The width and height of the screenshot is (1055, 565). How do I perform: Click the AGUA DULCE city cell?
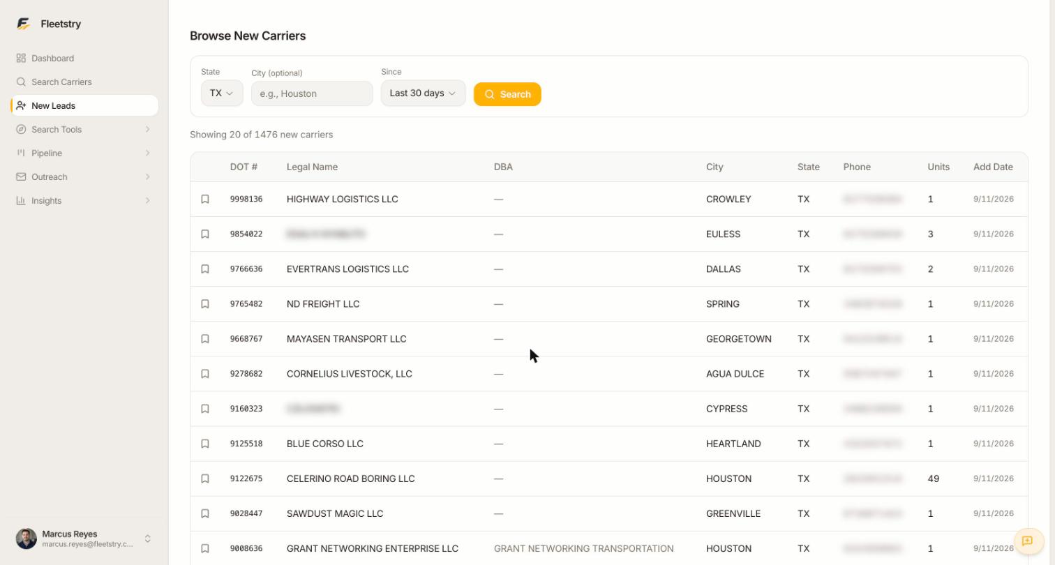coord(735,374)
